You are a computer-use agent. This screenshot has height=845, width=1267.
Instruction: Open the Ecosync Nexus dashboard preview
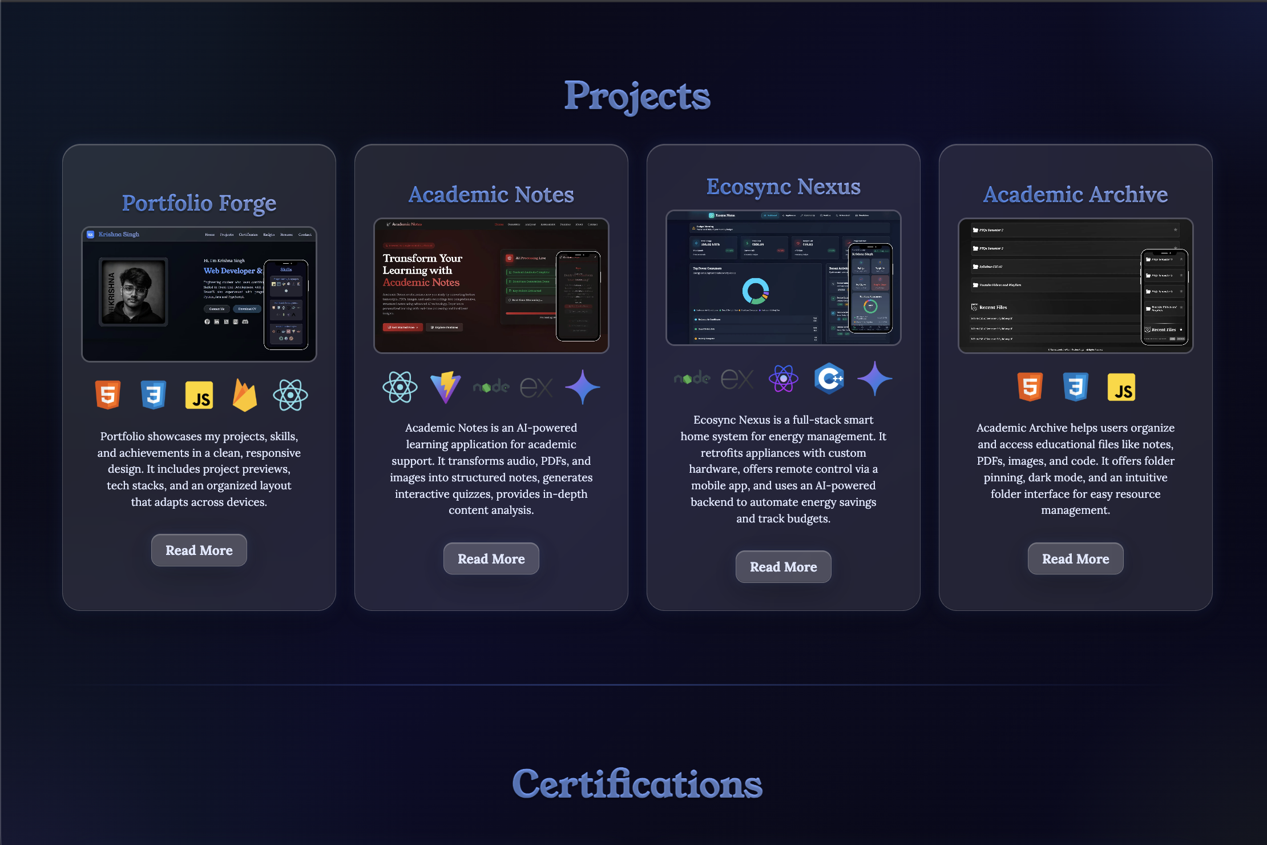coord(784,278)
